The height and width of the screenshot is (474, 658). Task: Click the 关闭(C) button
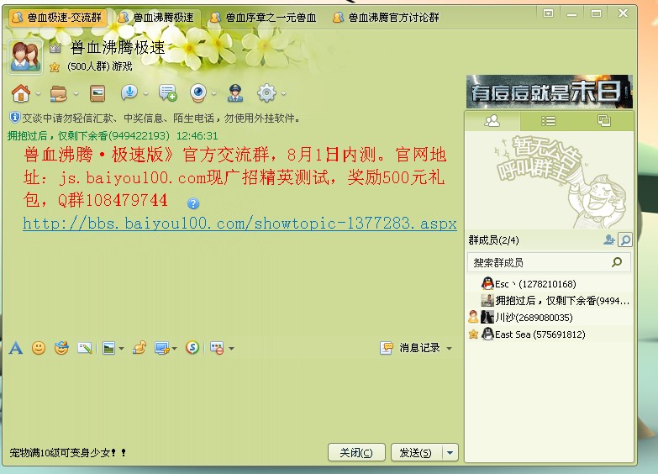coord(356,453)
